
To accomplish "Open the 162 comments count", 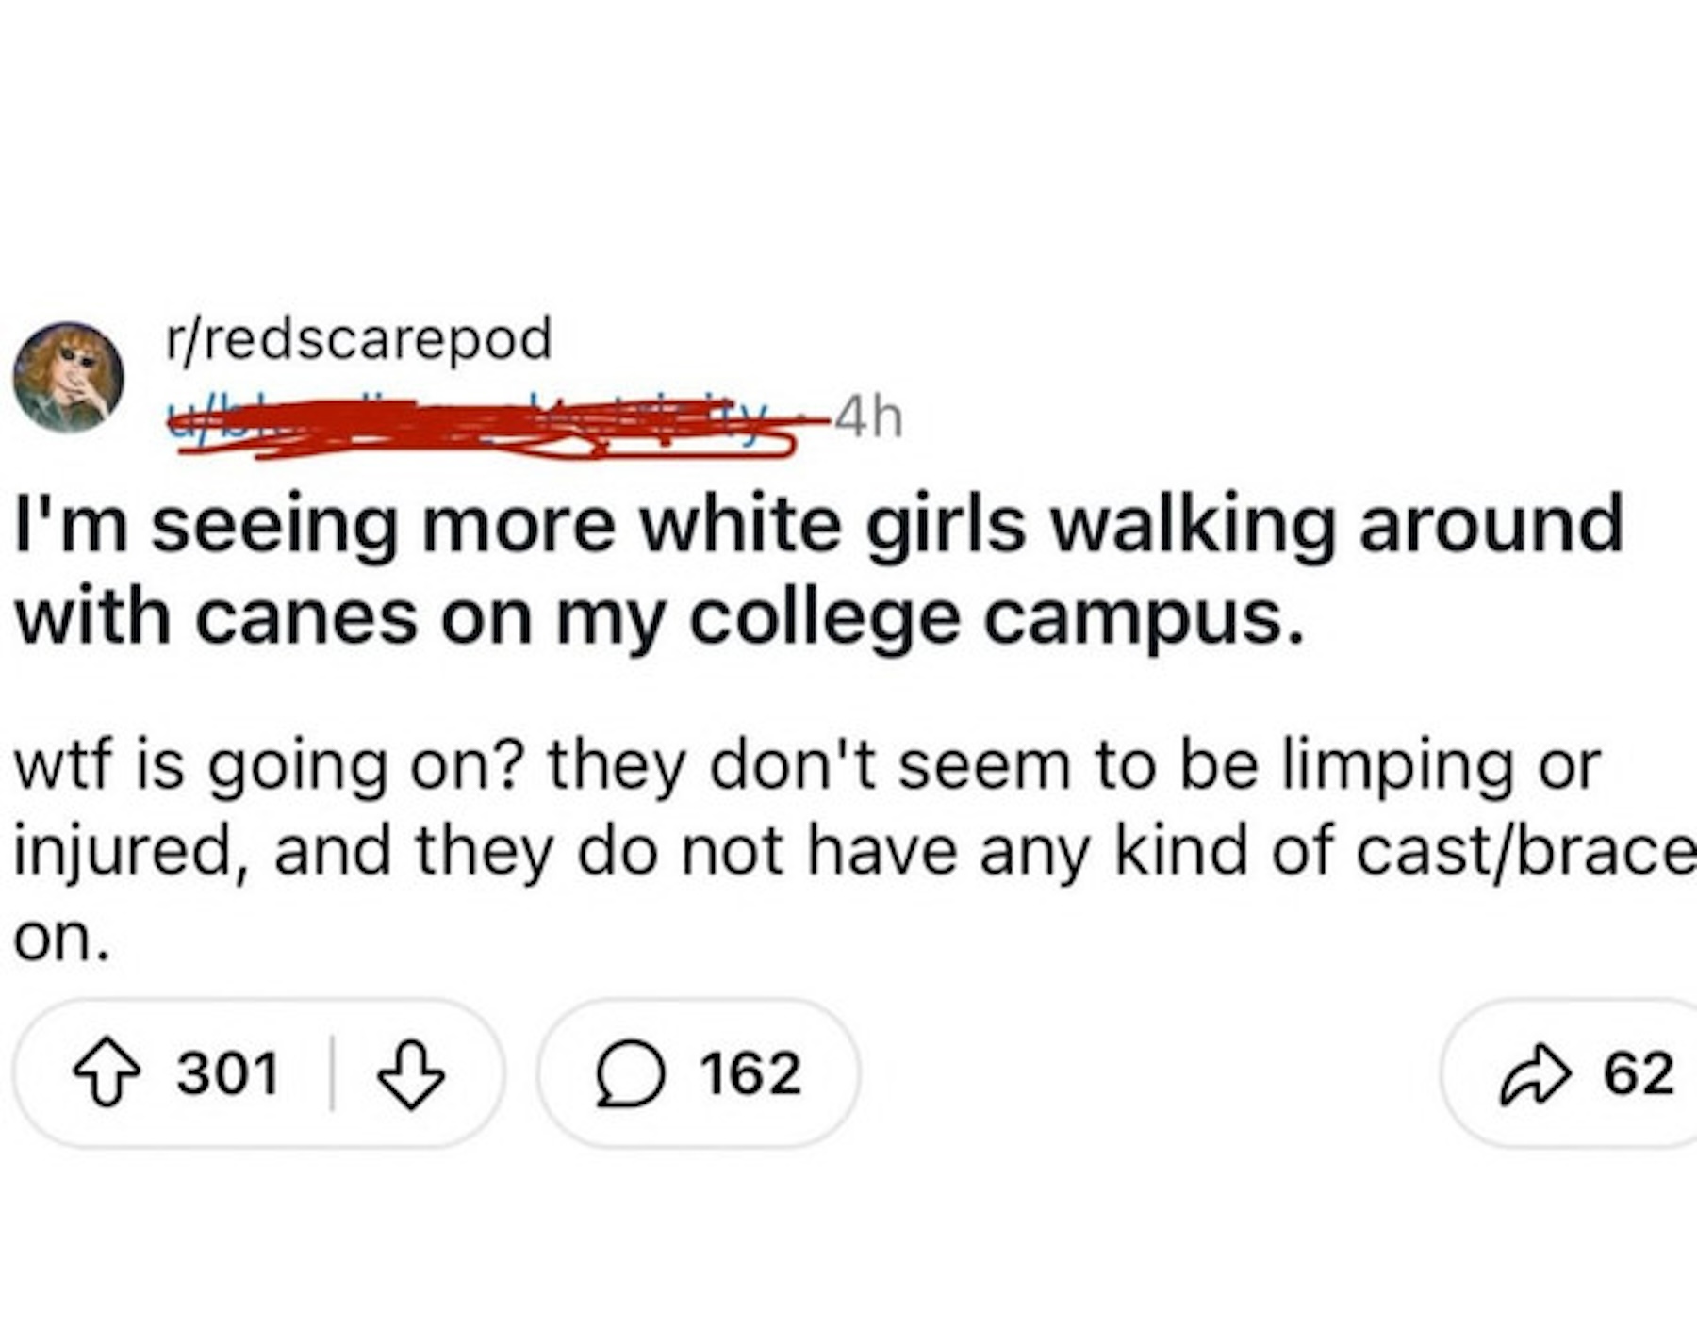I will point(750,1074).
